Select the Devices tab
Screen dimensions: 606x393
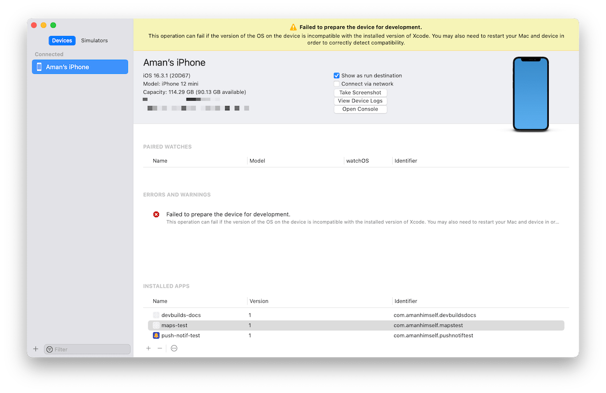pos(62,40)
